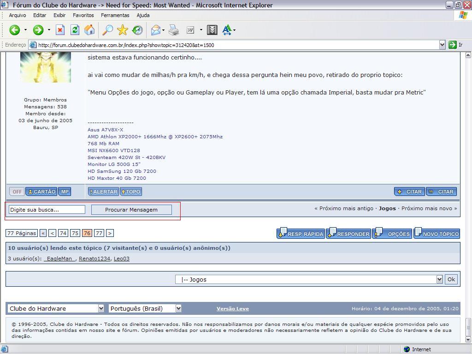Print the page with printer icon

174,30
